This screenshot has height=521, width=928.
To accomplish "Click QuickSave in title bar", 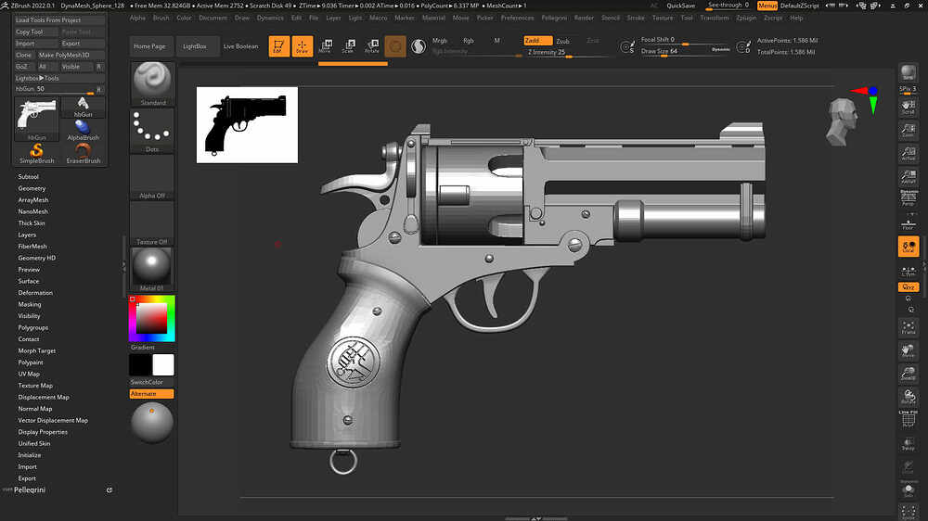I will pos(680,6).
